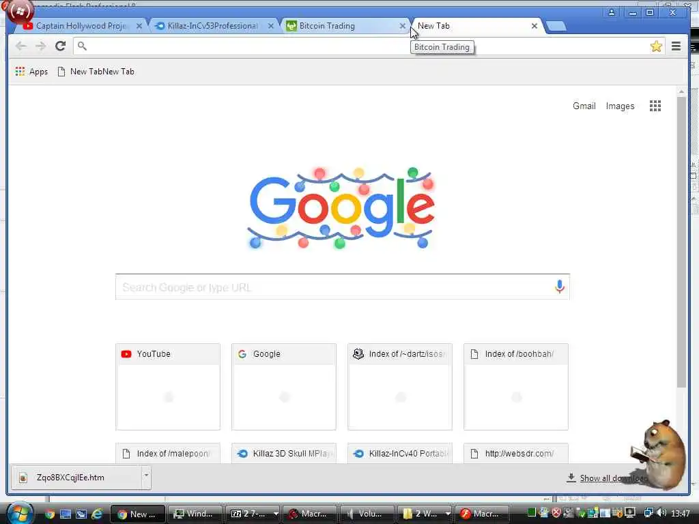Switch to the Flash Macr... taskbar button
699x524 pixels.
[483, 514]
